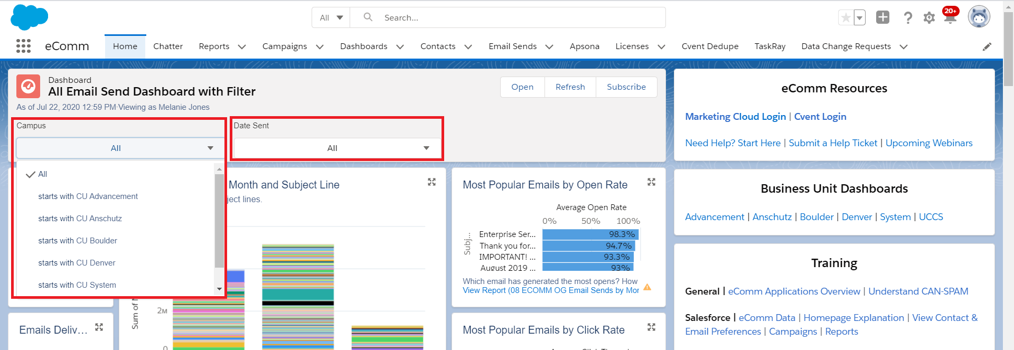Open the App Launcher grid icon
This screenshot has height=350, width=1014.
click(23, 46)
